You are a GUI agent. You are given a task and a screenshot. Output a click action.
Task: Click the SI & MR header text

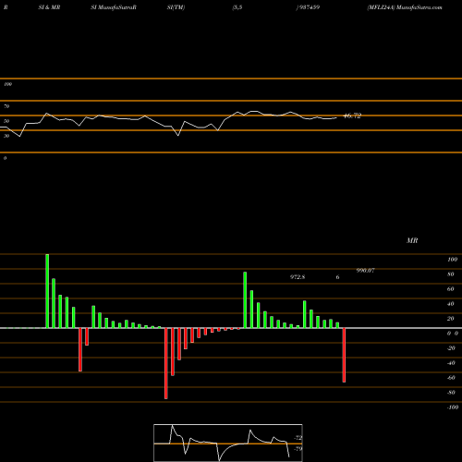49,7
